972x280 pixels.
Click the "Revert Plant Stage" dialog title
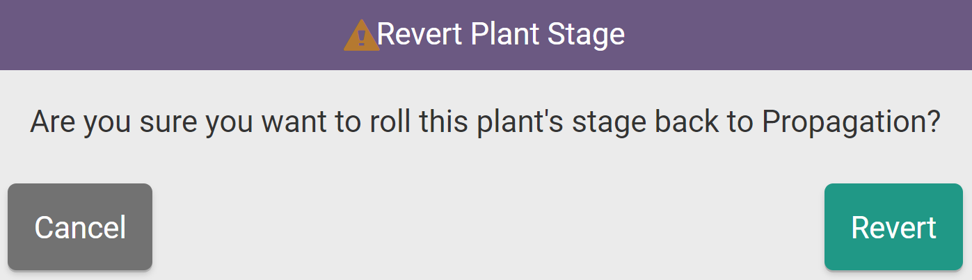click(x=500, y=35)
